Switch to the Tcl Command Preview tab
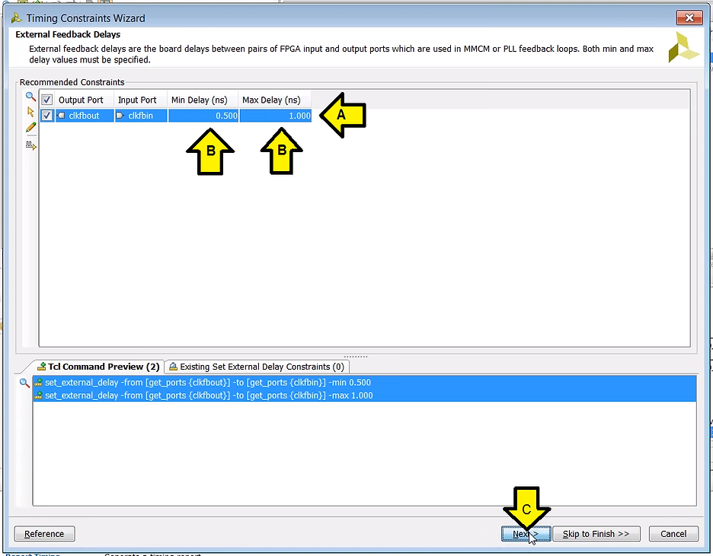This screenshot has height=556, width=713. [98, 367]
